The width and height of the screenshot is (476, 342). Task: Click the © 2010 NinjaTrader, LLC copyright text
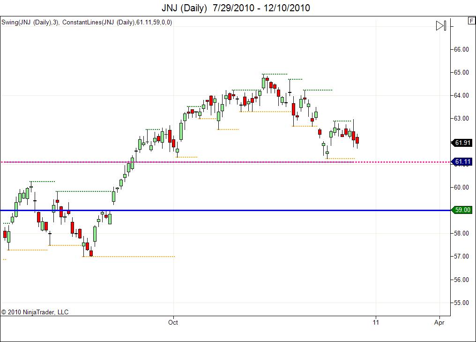(35, 312)
